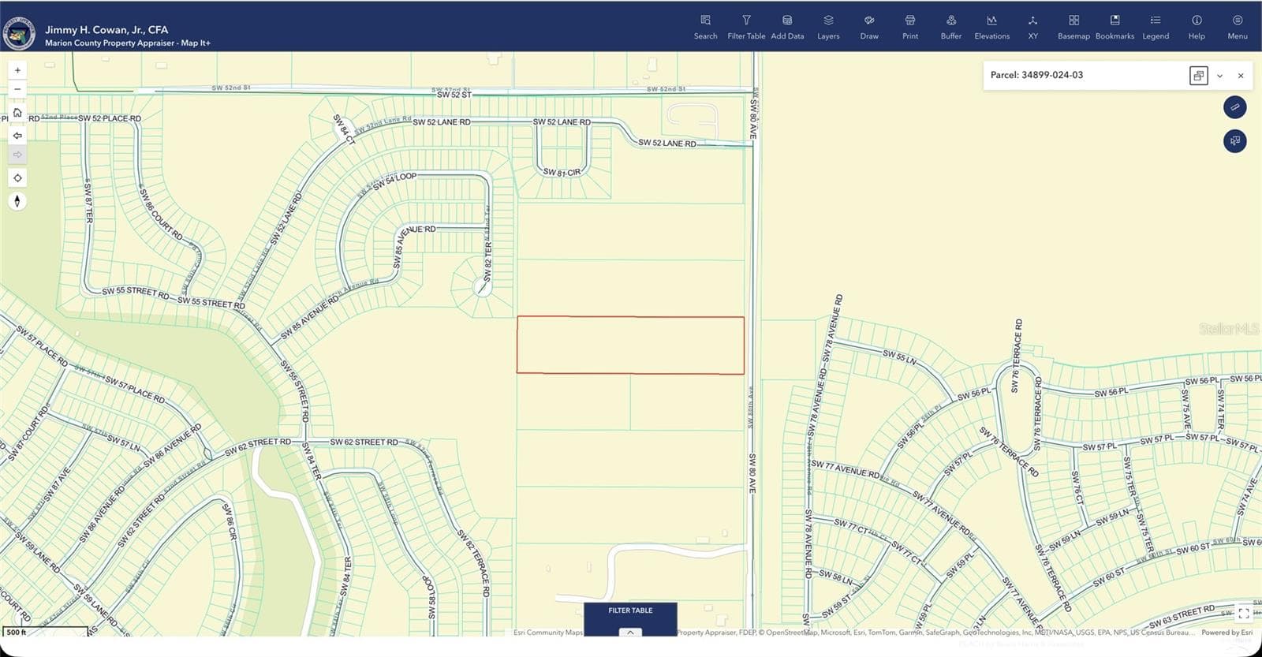Open the Filter Table tool
The height and width of the screenshot is (657, 1262).
[x=746, y=27]
